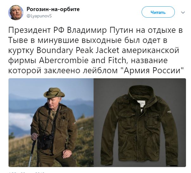Open the left photo of man in hat

pos(51,122)
